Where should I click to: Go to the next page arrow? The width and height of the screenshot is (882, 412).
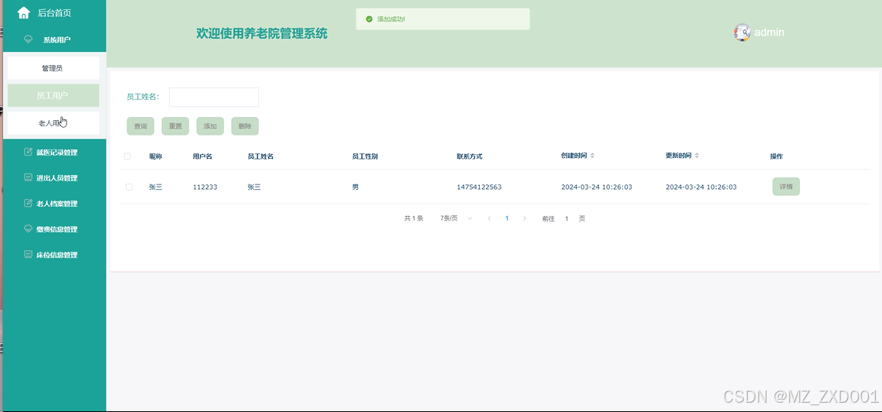(x=525, y=218)
